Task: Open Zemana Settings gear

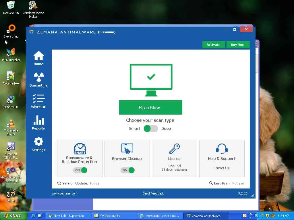Action: pyautogui.click(x=38, y=144)
